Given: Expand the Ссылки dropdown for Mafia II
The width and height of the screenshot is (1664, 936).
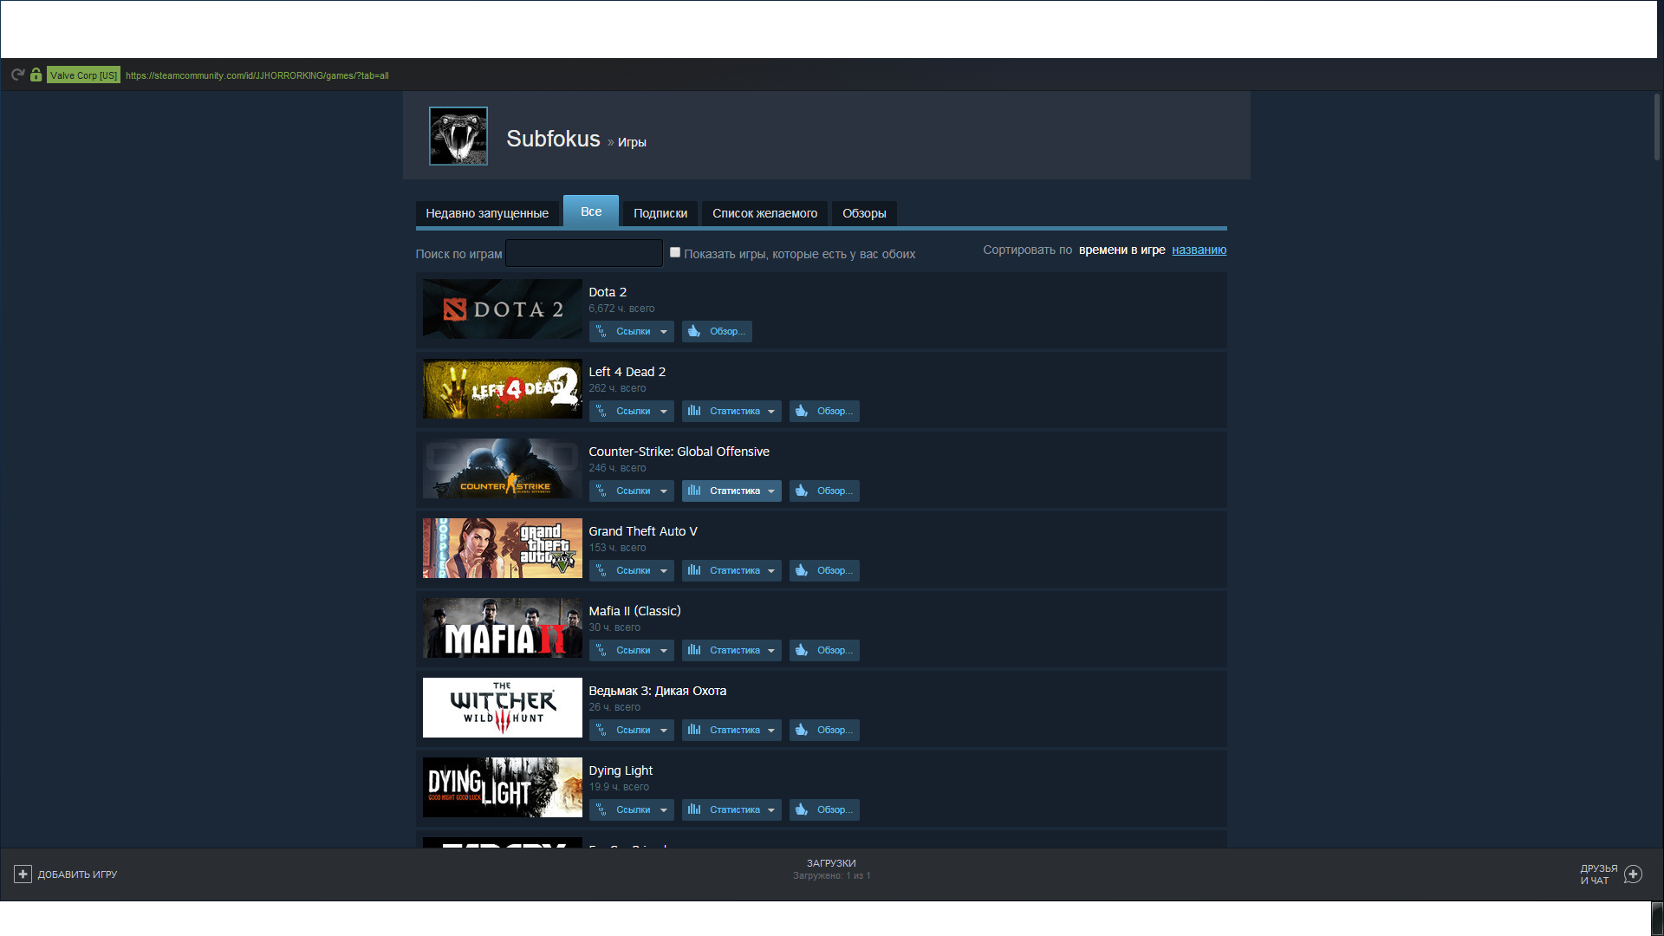Looking at the screenshot, I should point(632,650).
